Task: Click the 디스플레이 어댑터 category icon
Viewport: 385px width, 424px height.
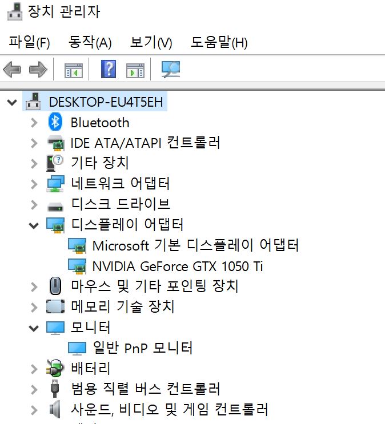Action: point(55,225)
